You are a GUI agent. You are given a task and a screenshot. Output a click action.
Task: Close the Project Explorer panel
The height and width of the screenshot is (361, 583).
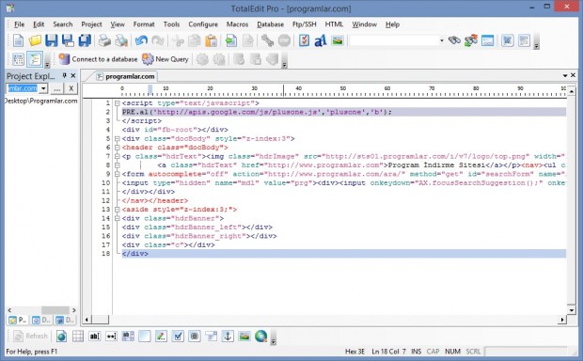73,75
